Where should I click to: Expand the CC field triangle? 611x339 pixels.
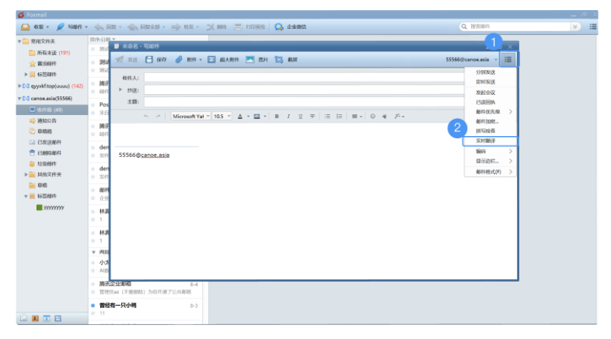120,89
